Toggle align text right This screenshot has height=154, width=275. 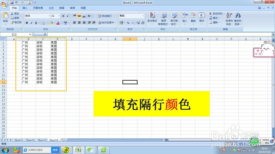84,22
